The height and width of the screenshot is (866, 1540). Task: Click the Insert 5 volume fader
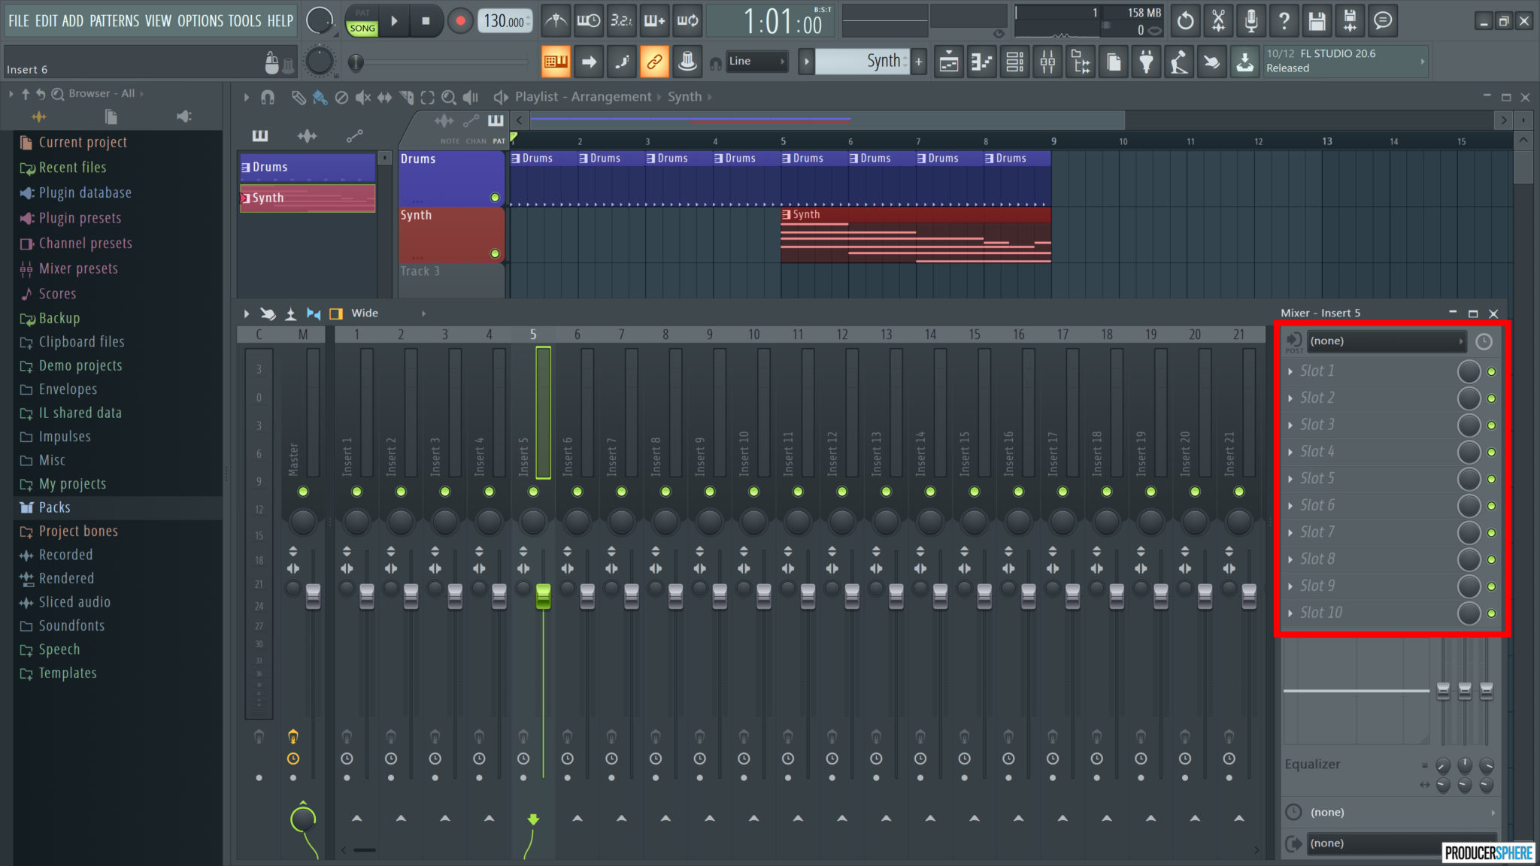(543, 597)
